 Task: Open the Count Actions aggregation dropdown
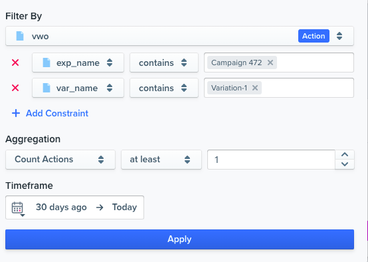pyautogui.click(x=60, y=160)
